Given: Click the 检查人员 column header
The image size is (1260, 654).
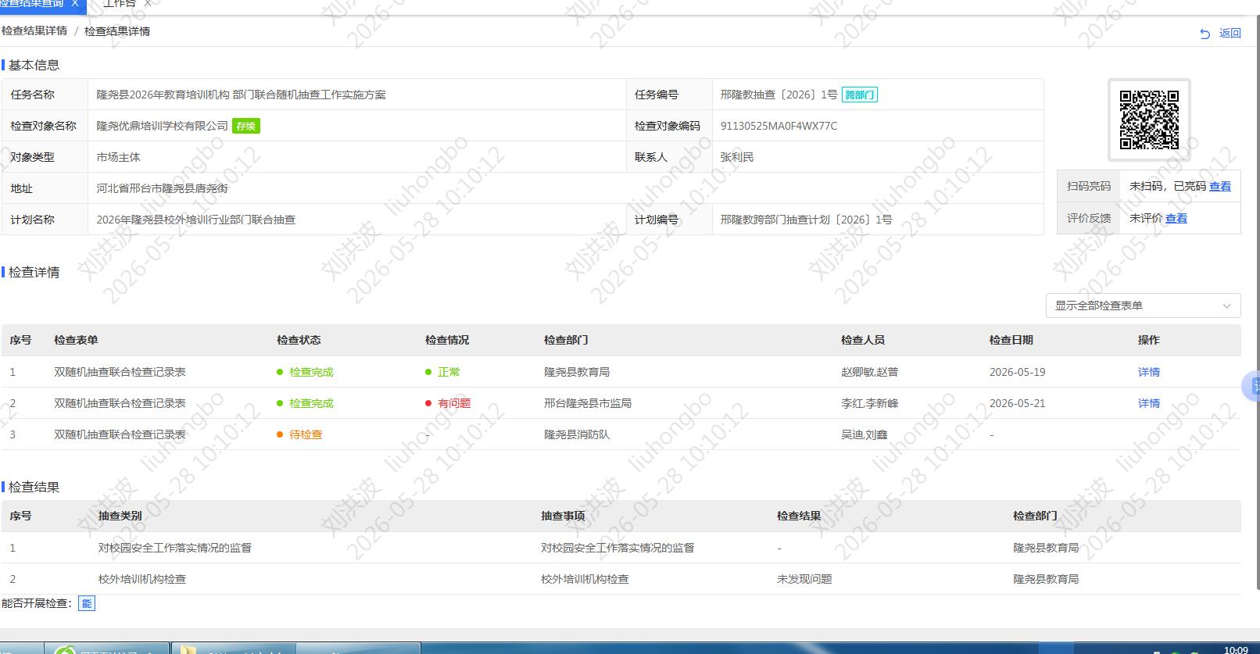Looking at the screenshot, I should coord(863,340).
